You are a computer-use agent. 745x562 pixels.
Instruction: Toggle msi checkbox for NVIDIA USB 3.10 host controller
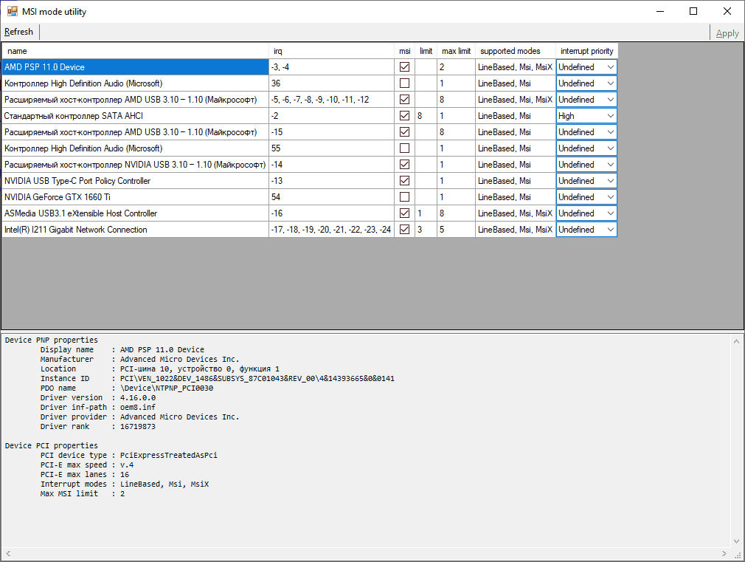tap(404, 164)
